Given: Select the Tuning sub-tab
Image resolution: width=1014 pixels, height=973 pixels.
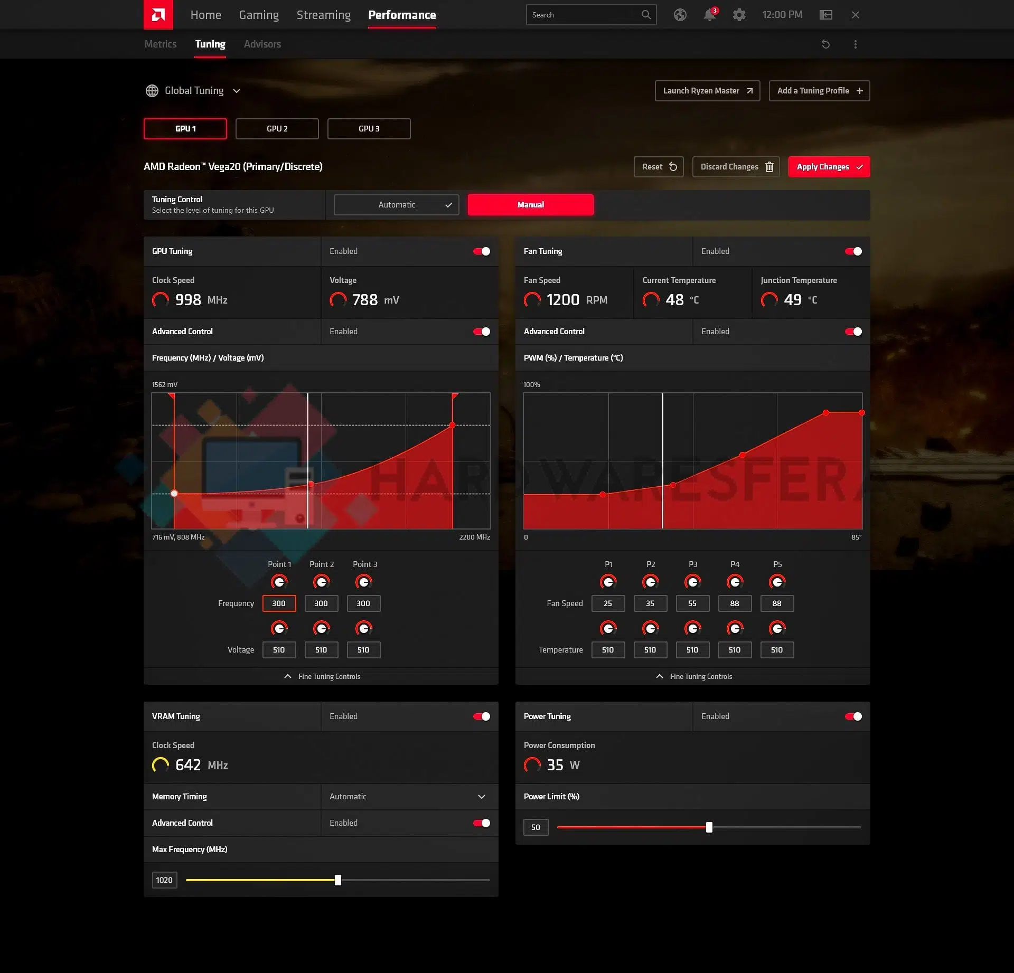Looking at the screenshot, I should point(210,44).
